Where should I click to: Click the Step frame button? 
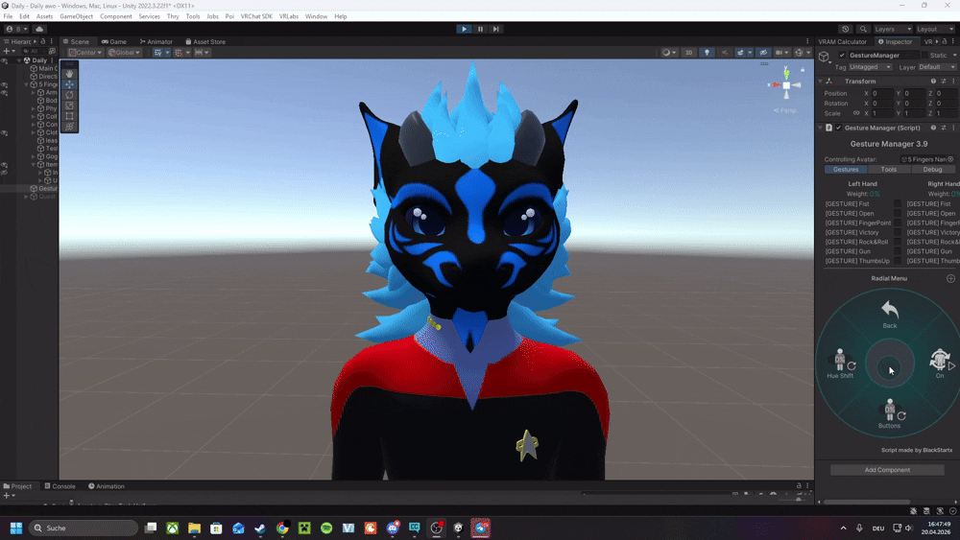tap(496, 29)
